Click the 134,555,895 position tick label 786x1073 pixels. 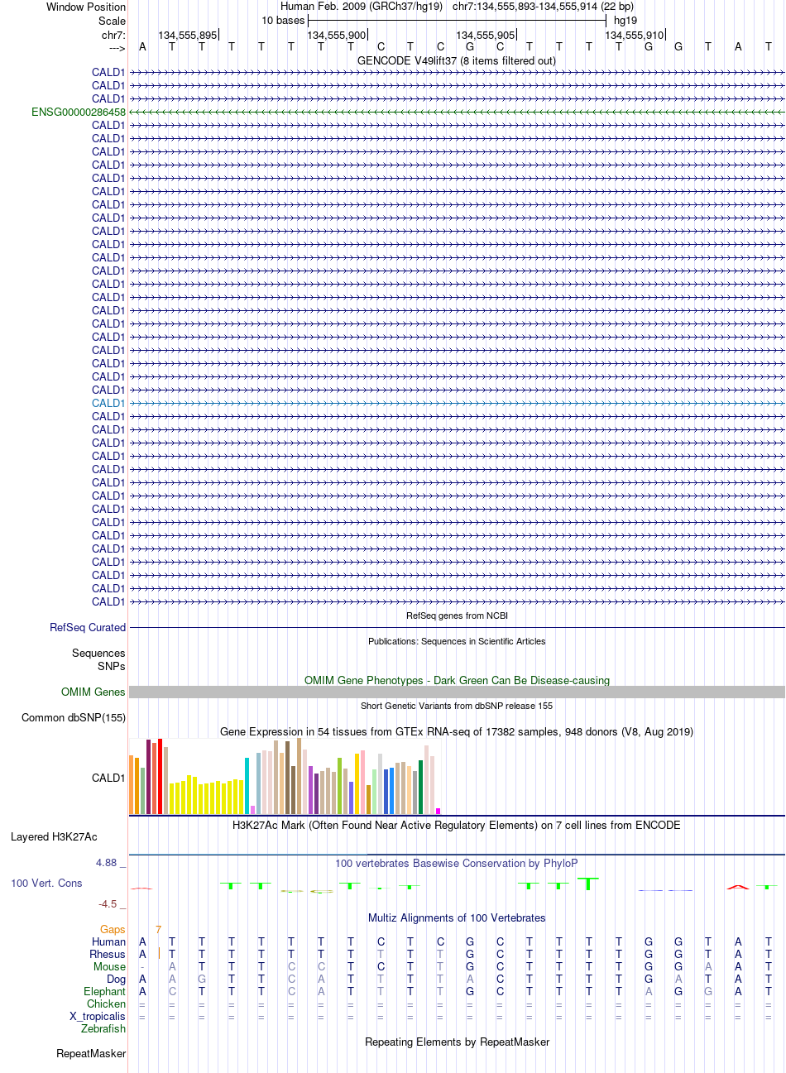click(x=188, y=35)
